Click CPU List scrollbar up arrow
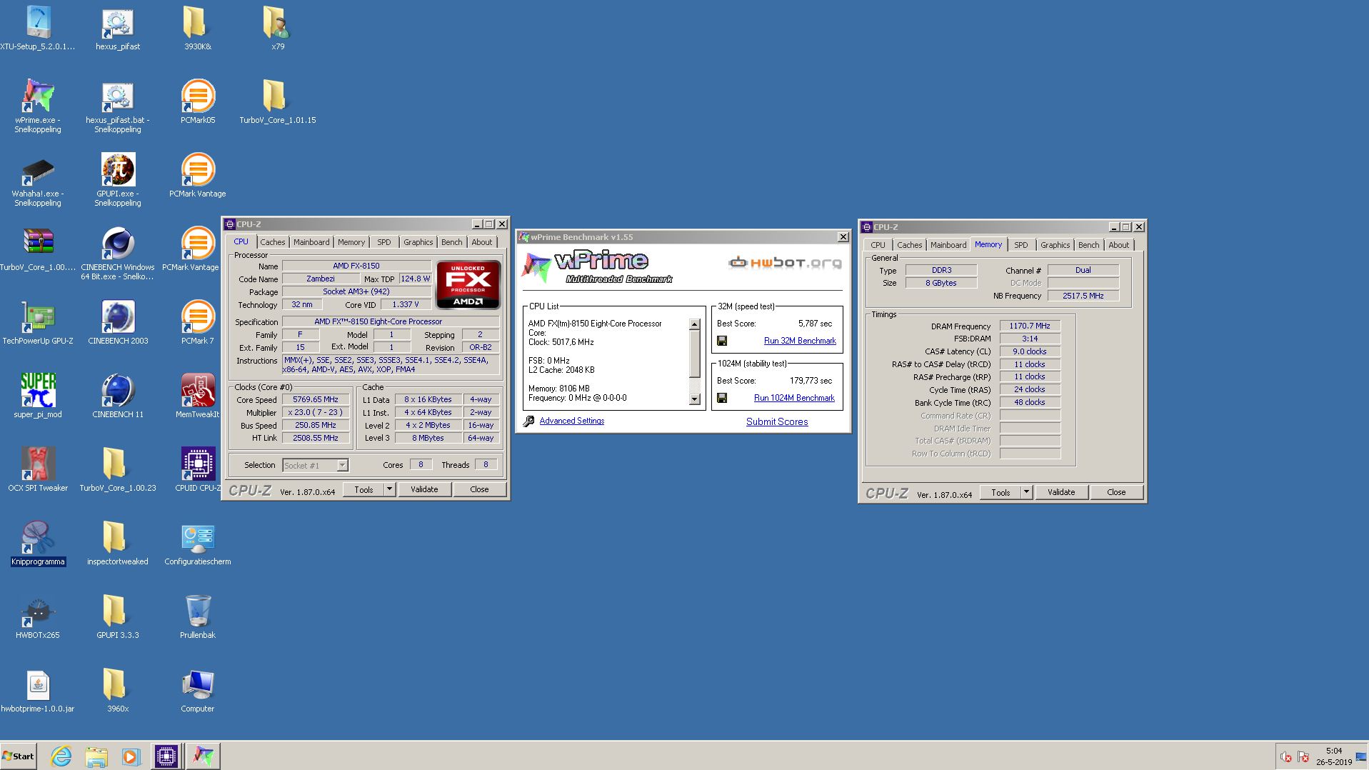The width and height of the screenshot is (1369, 770). pyautogui.click(x=694, y=324)
